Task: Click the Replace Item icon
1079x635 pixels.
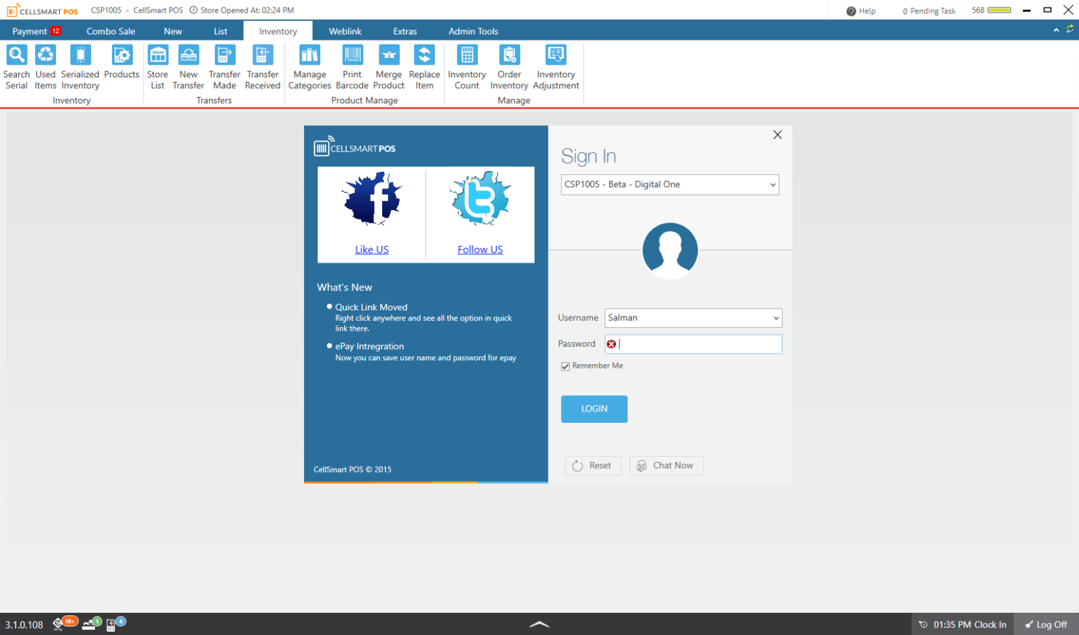Action: tap(424, 66)
